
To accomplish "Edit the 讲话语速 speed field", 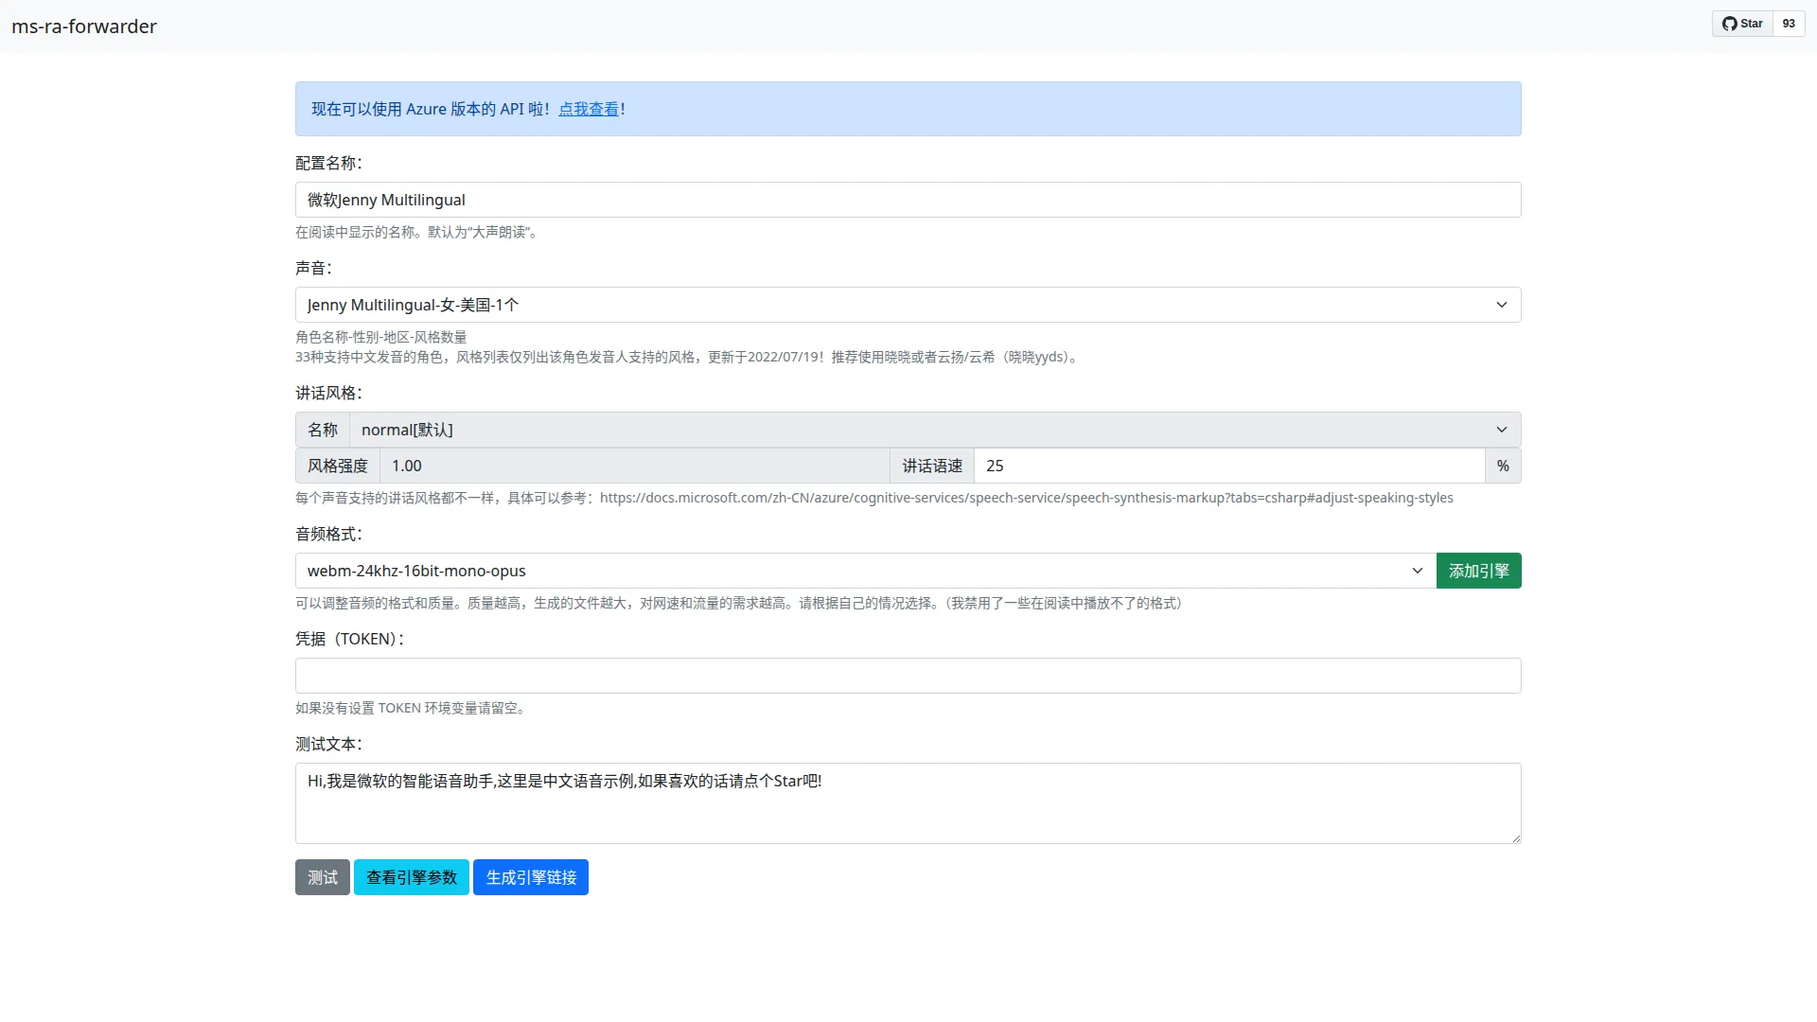I will (1229, 466).
